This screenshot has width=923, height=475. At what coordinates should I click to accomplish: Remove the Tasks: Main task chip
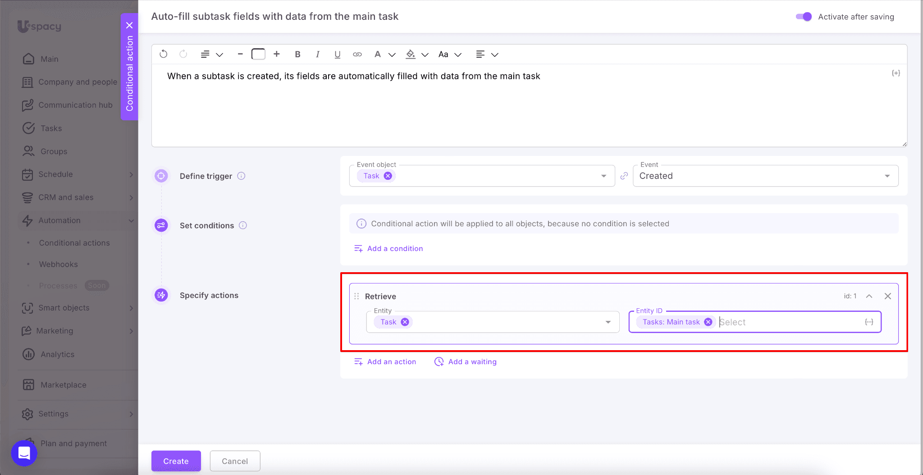708,322
